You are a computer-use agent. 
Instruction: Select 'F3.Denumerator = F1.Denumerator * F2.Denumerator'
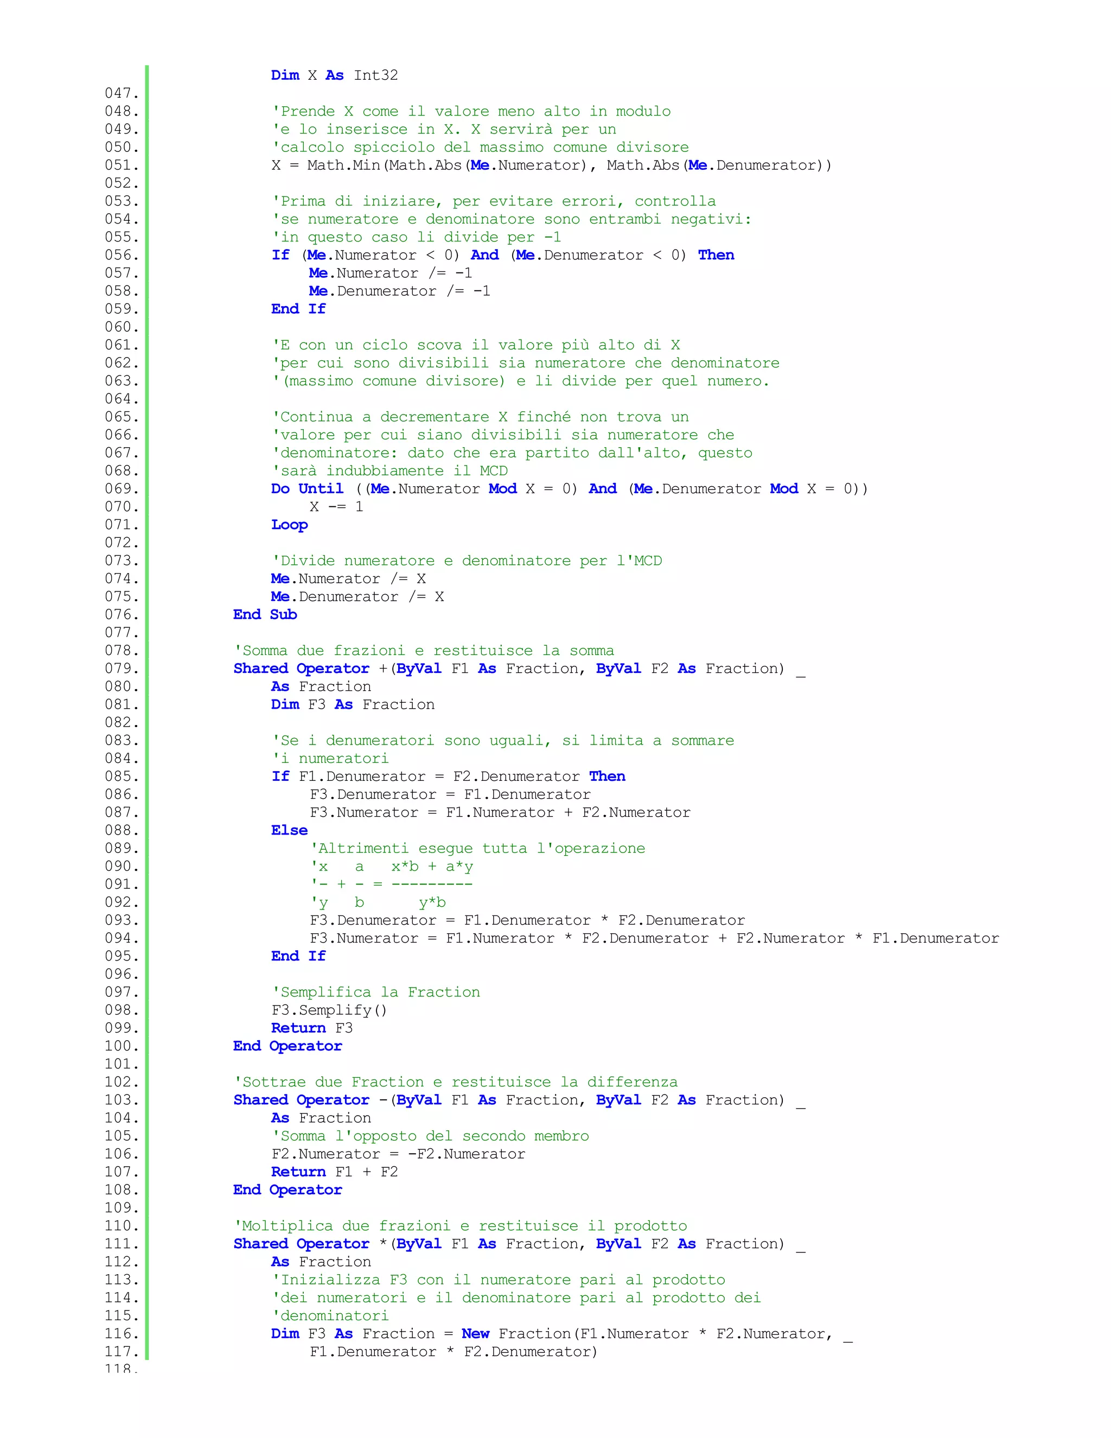click(527, 920)
